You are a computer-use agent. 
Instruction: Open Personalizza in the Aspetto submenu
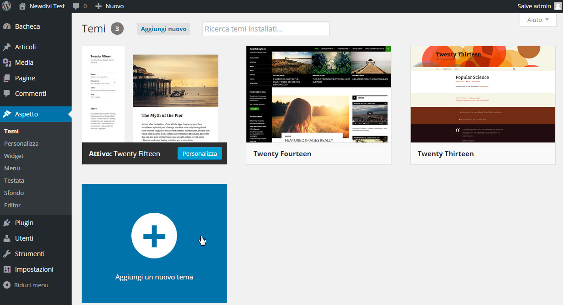[21, 143]
